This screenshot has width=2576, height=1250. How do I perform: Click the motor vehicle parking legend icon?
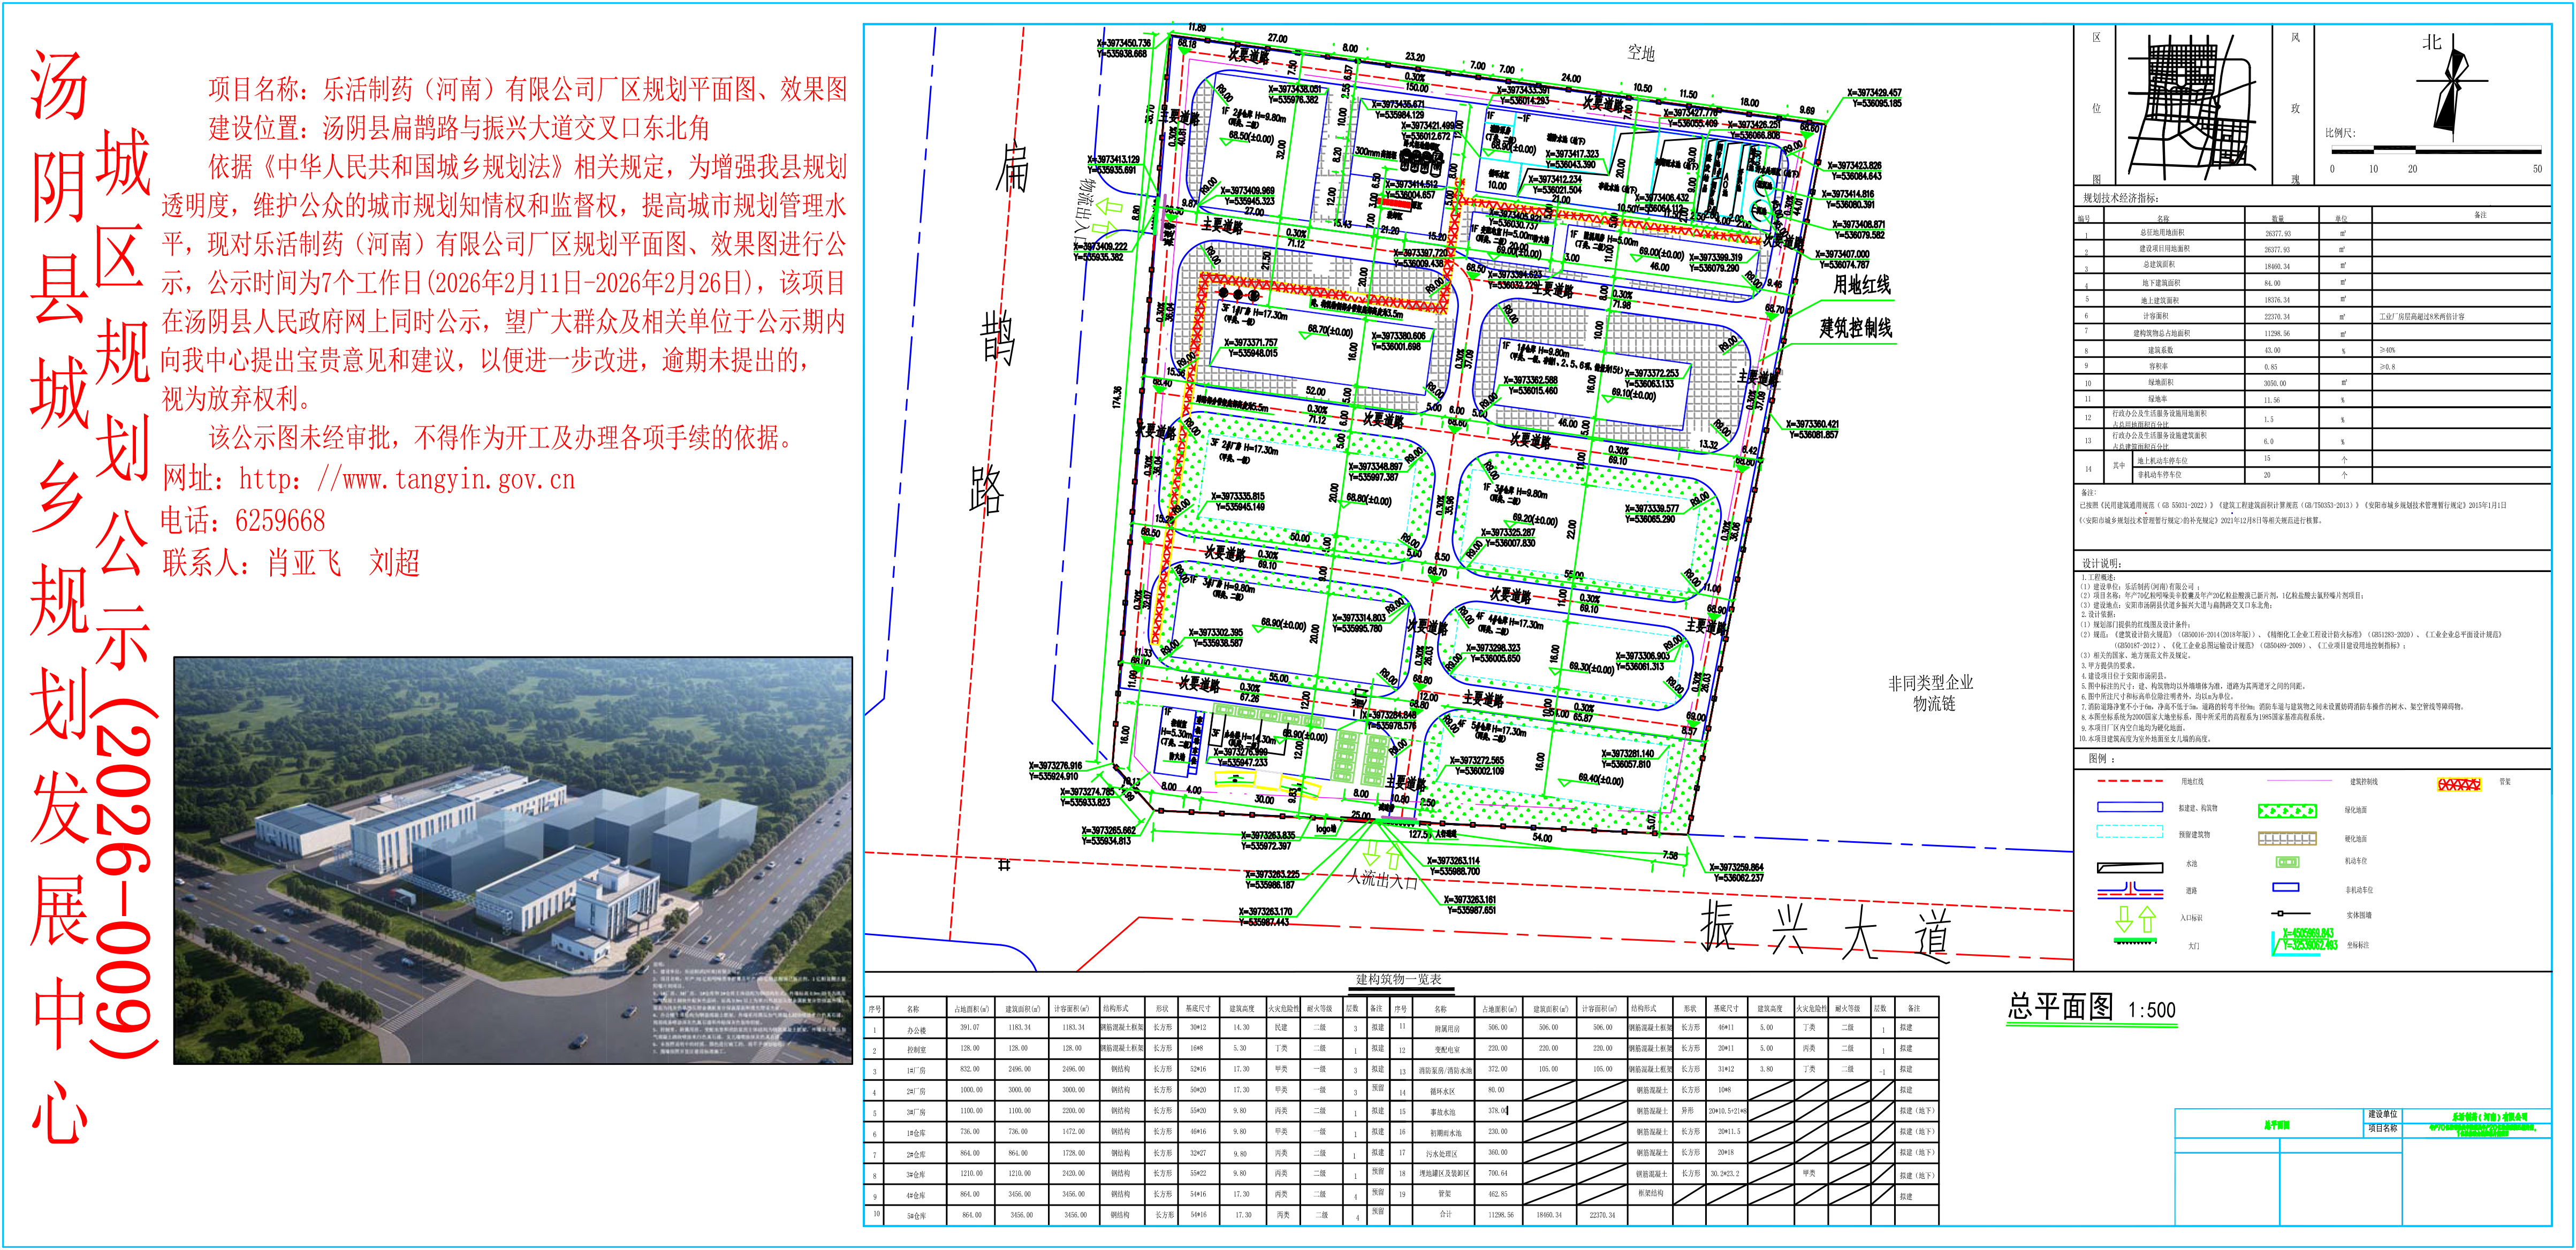2287,861
